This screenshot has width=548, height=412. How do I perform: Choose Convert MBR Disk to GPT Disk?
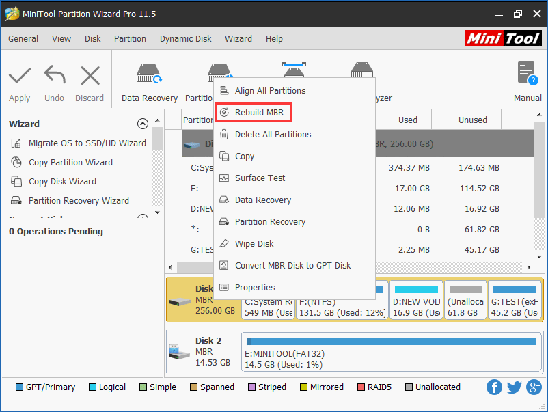tap(294, 266)
